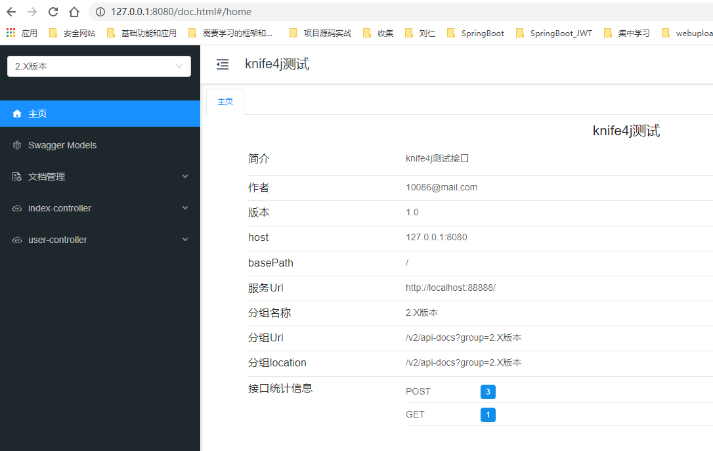
Task: Click the browser back arrow
Action: click(x=11, y=12)
